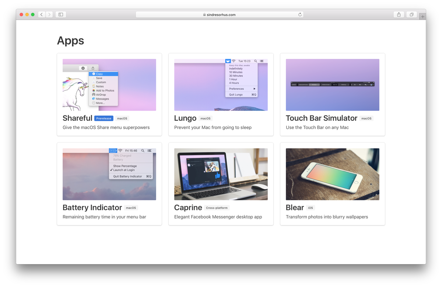
Task: Click the Apps page heading
Action: [x=70, y=41]
